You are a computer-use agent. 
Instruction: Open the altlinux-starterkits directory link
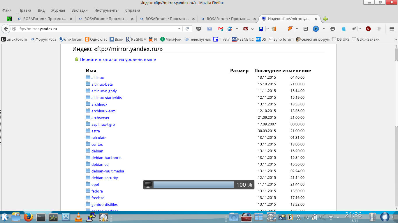click(x=107, y=98)
